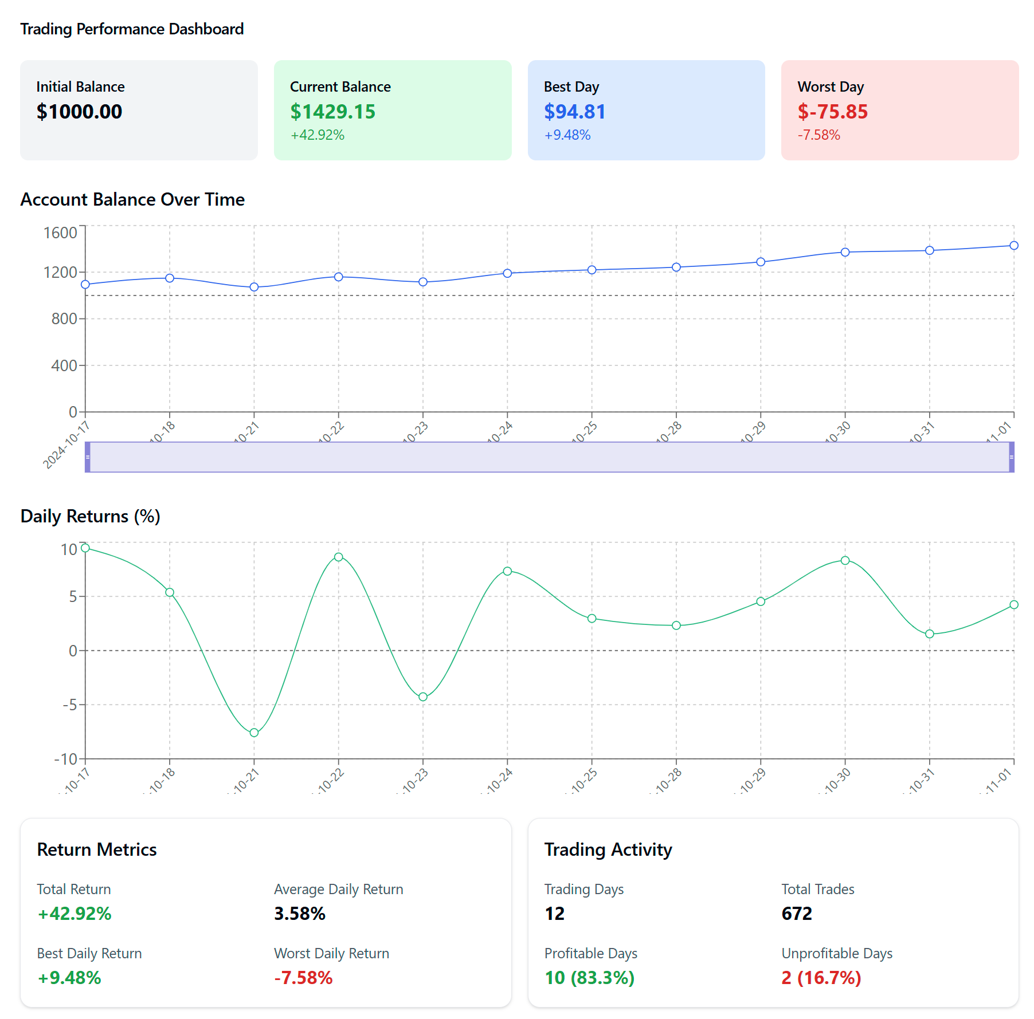Click the 10-17 data point on balance chart
This screenshot has height=1019, width=1034.
(x=85, y=285)
